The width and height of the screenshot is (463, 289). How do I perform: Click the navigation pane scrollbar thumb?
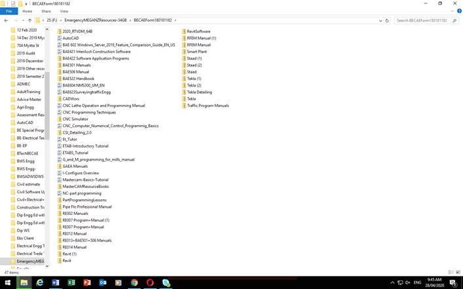[47, 105]
